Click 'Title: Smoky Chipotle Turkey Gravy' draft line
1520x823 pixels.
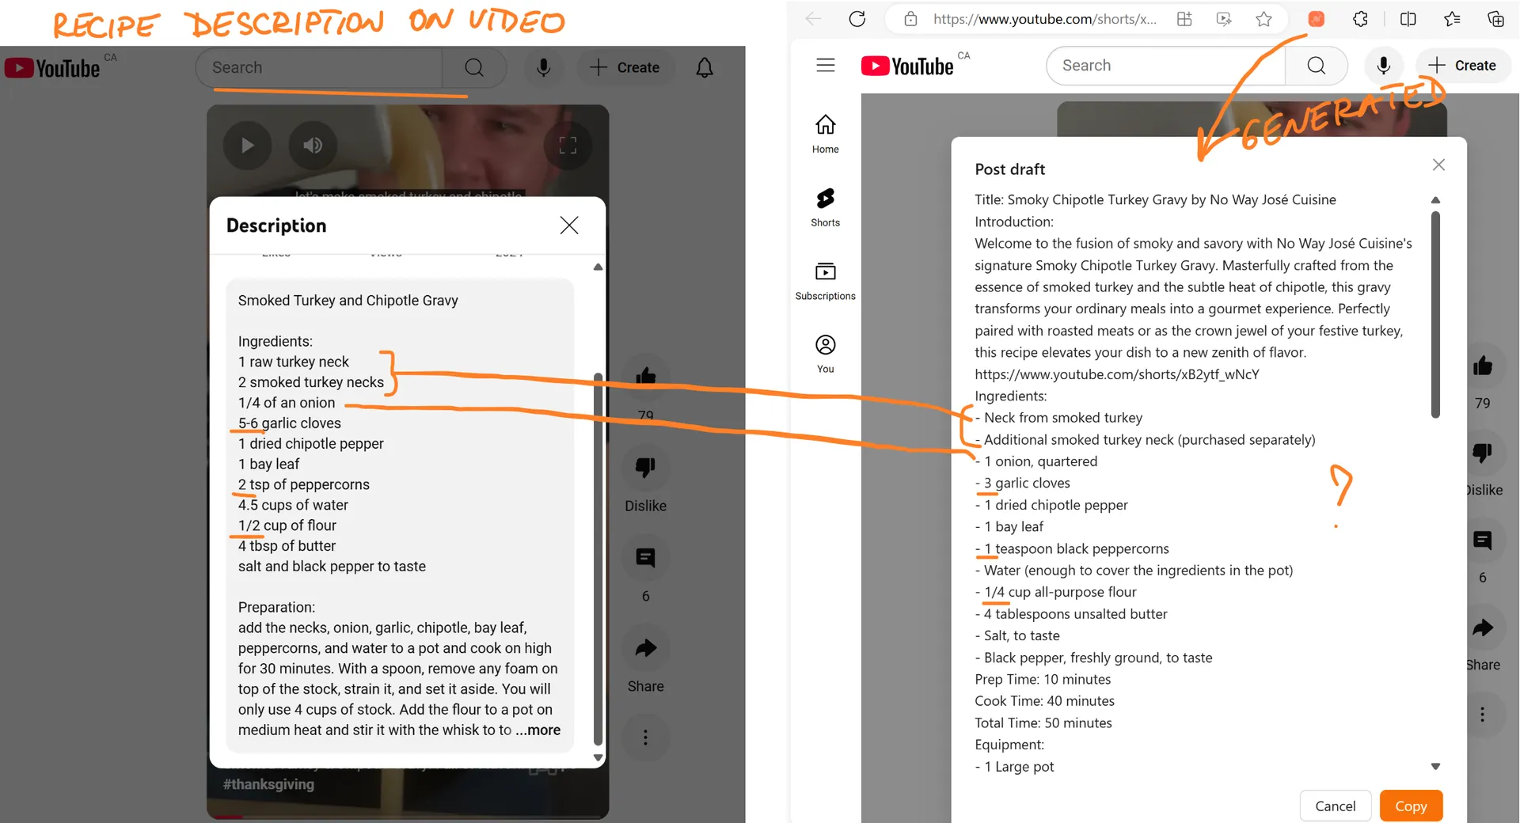[x=1155, y=199]
